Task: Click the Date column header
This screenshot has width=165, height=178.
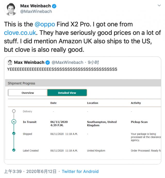Action: pos(53,103)
